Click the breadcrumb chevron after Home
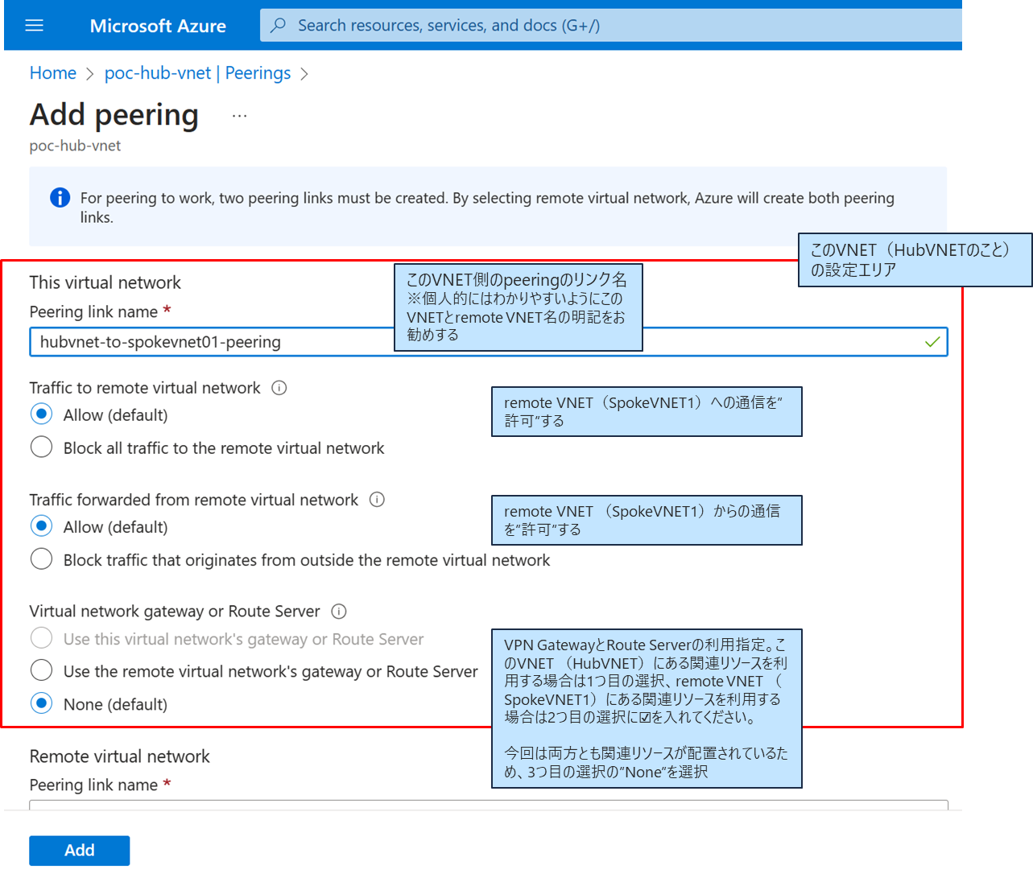This screenshot has width=1033, height=886. (90, 74)
